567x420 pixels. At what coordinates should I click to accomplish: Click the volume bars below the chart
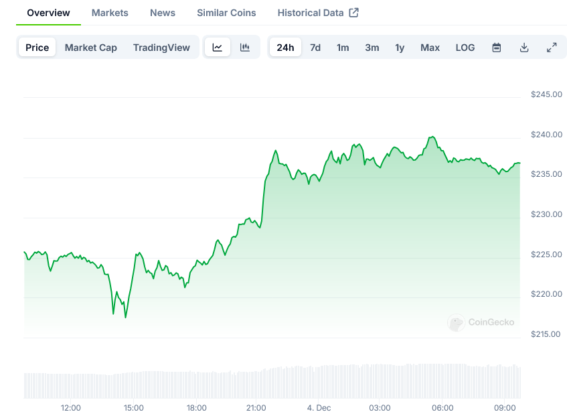271,382
